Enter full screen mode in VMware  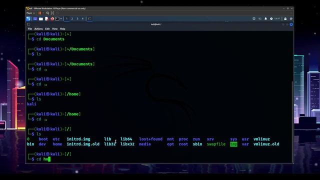coord(52,13)
